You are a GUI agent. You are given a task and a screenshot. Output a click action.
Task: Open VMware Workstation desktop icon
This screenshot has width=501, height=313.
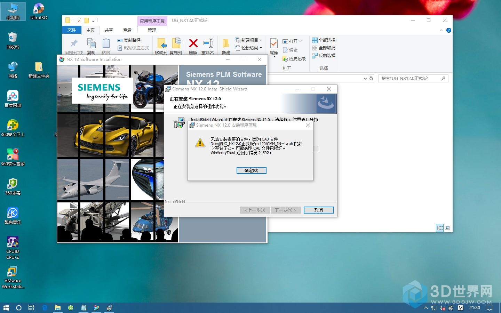[x=13, y=278]
